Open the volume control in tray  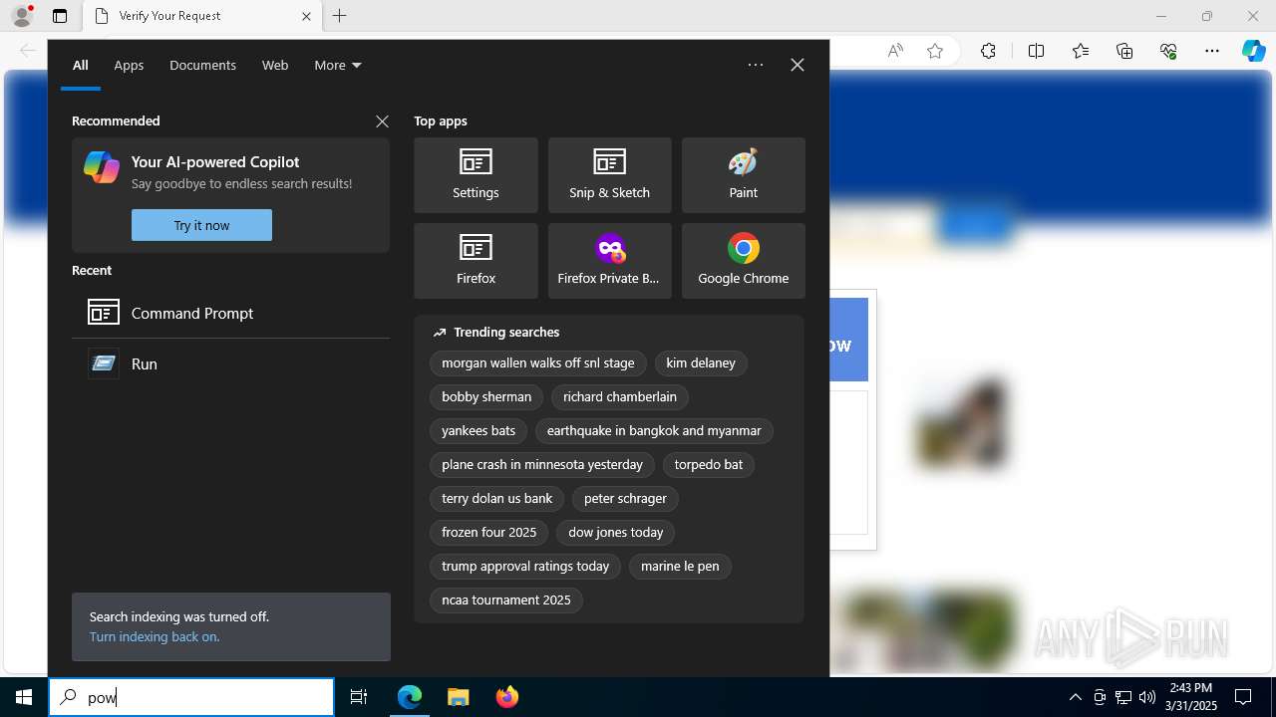point(1147,697)
